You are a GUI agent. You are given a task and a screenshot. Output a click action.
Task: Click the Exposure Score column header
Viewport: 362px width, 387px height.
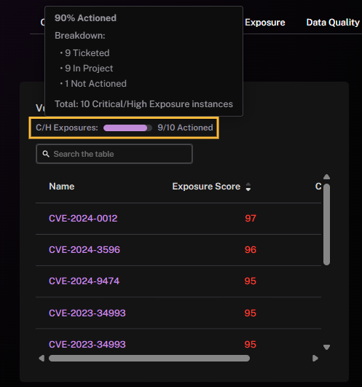[x=206, y=187]
